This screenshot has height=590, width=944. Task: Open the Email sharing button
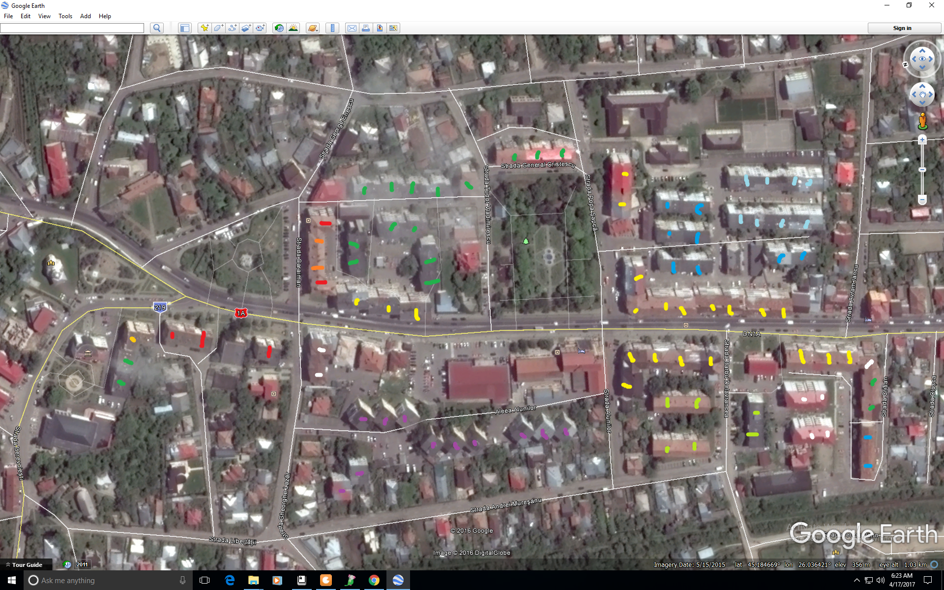coord(352,28)
